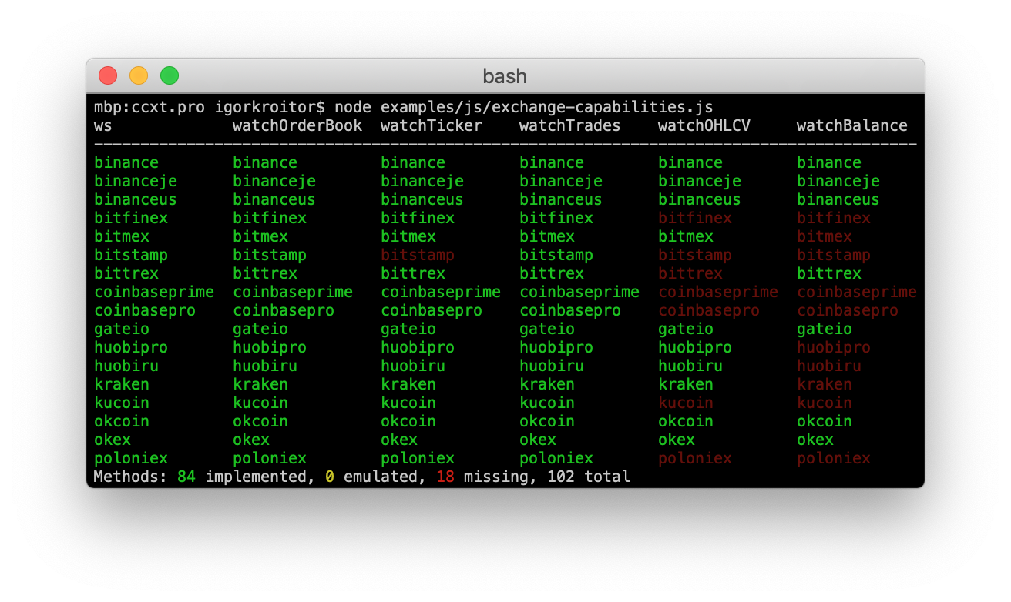Select the red bitfinex entry under watchOHLCV
The width and height of the screenshot is (1011, 602).
point(694,218)
